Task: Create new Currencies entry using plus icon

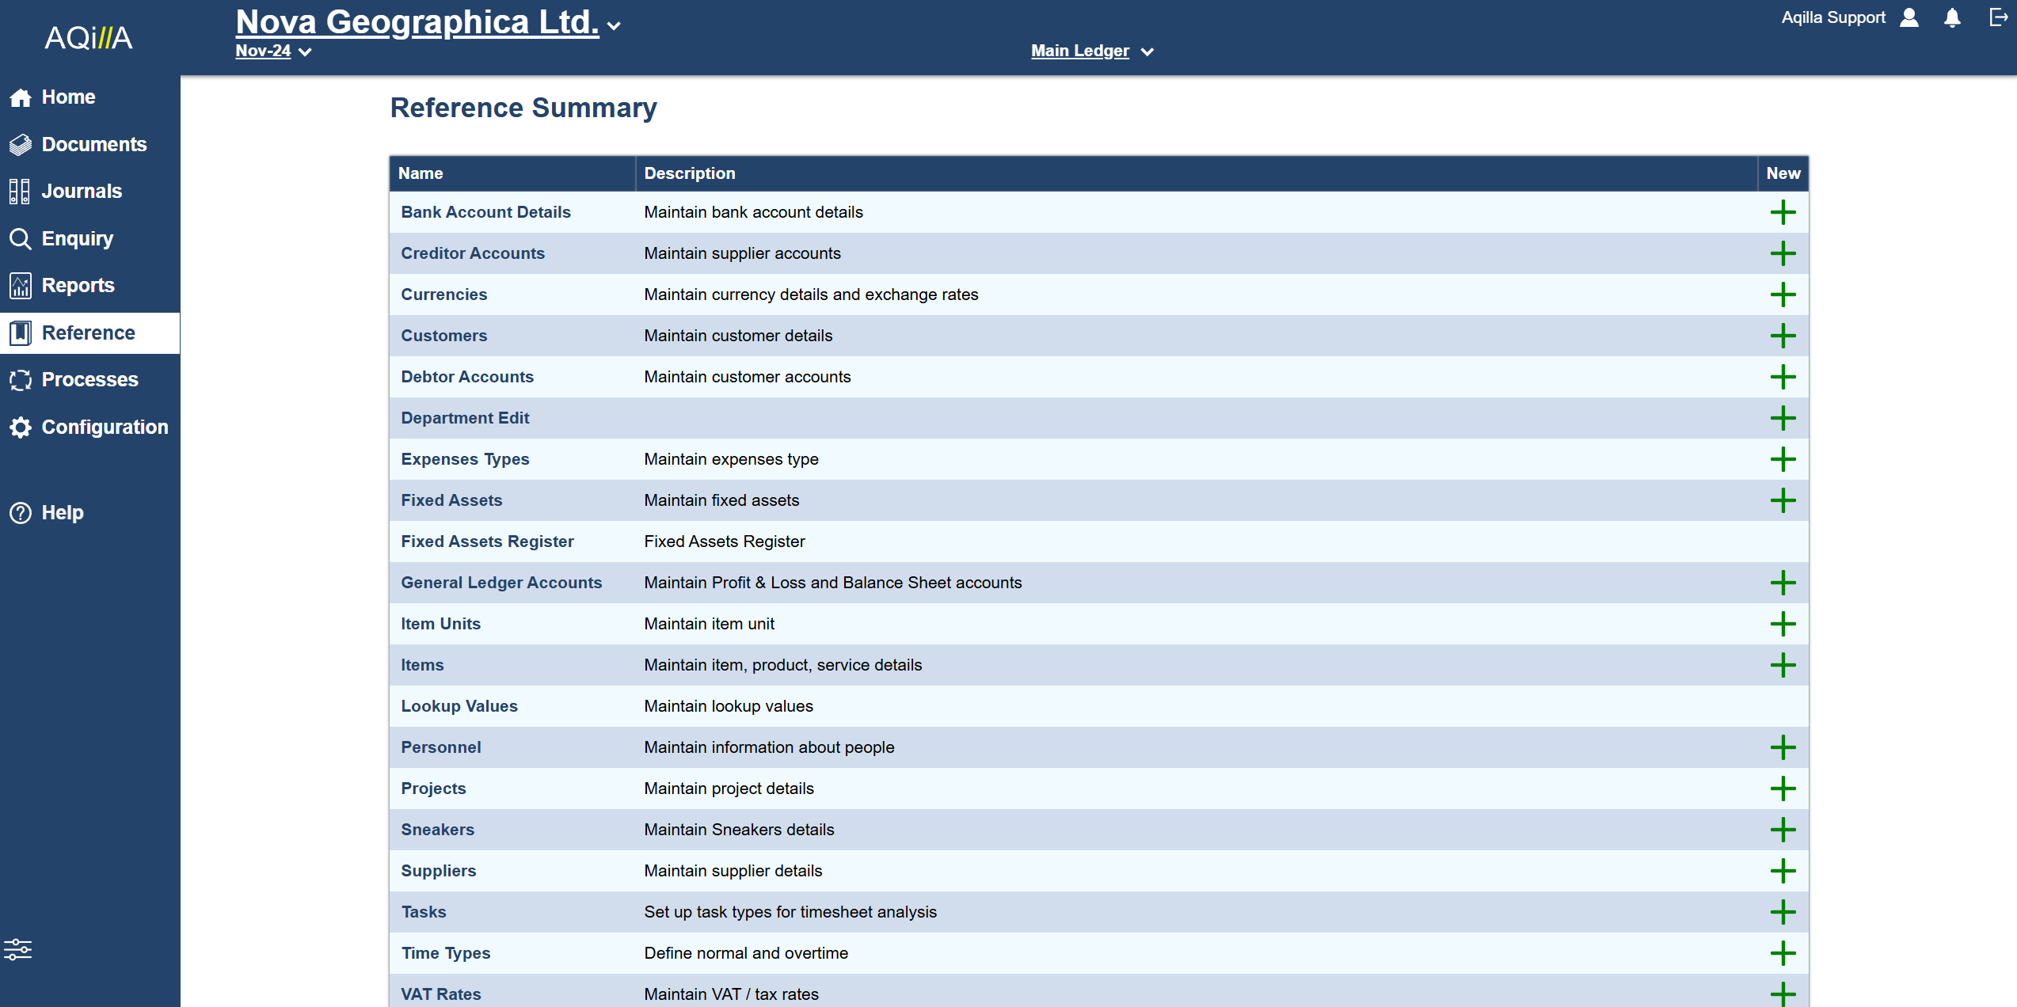Action: pos(1783,294)
